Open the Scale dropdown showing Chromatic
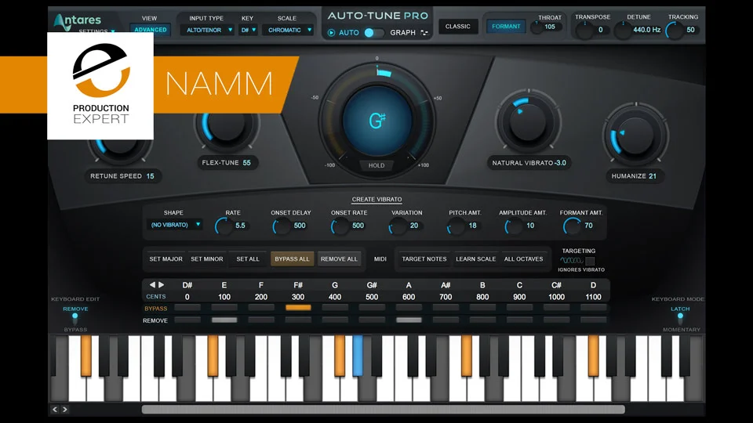This screenshot has width=753, height=423. (x=288, y=30)
